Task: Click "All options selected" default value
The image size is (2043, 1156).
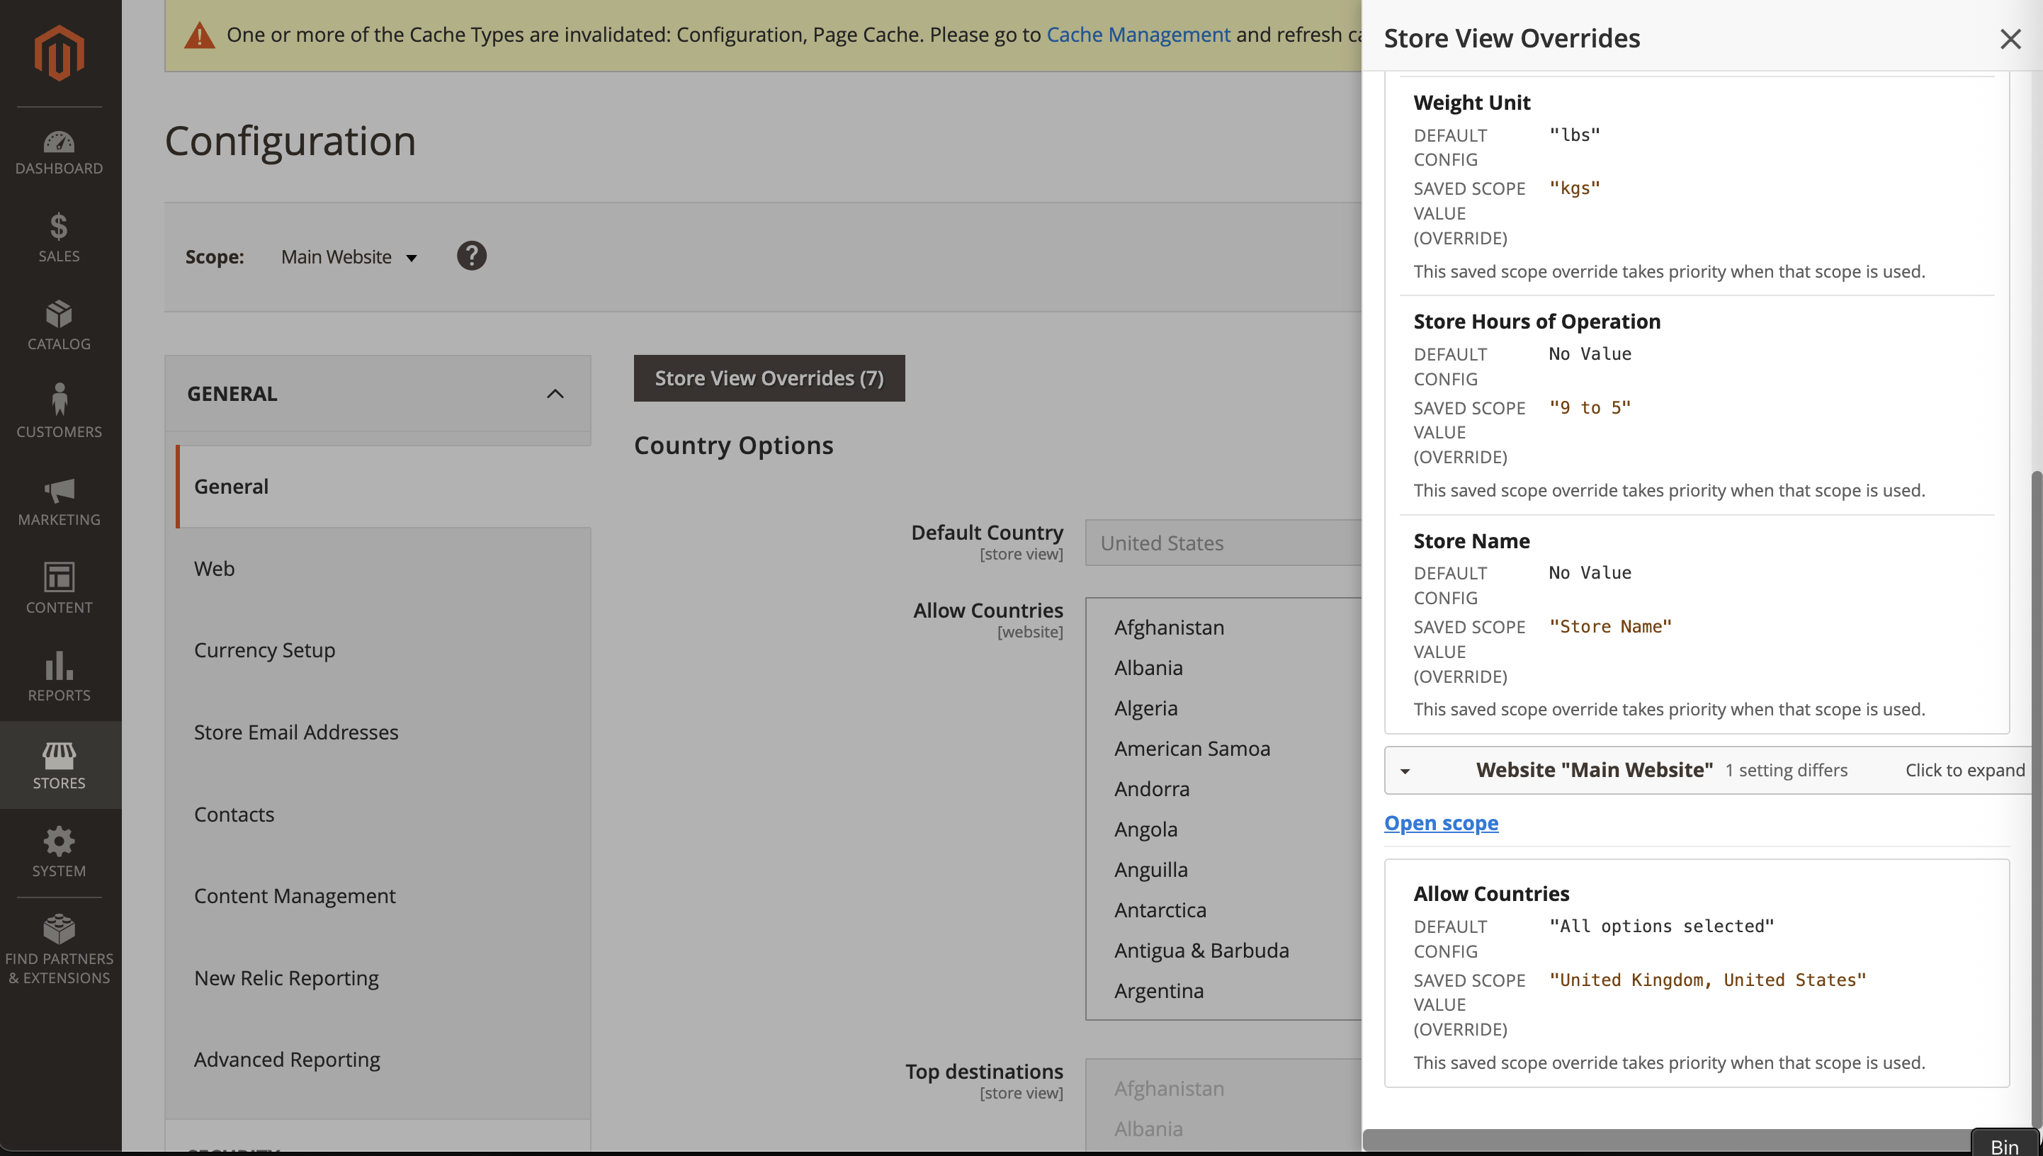Action: click(1661, 926)
